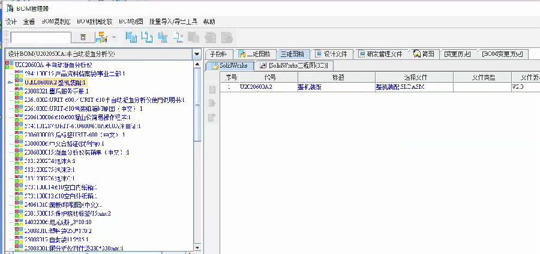The width and height of the screenshot is (540, 254).
Task: Click the empty search input field in toolbar
Action: pos(41,38)
